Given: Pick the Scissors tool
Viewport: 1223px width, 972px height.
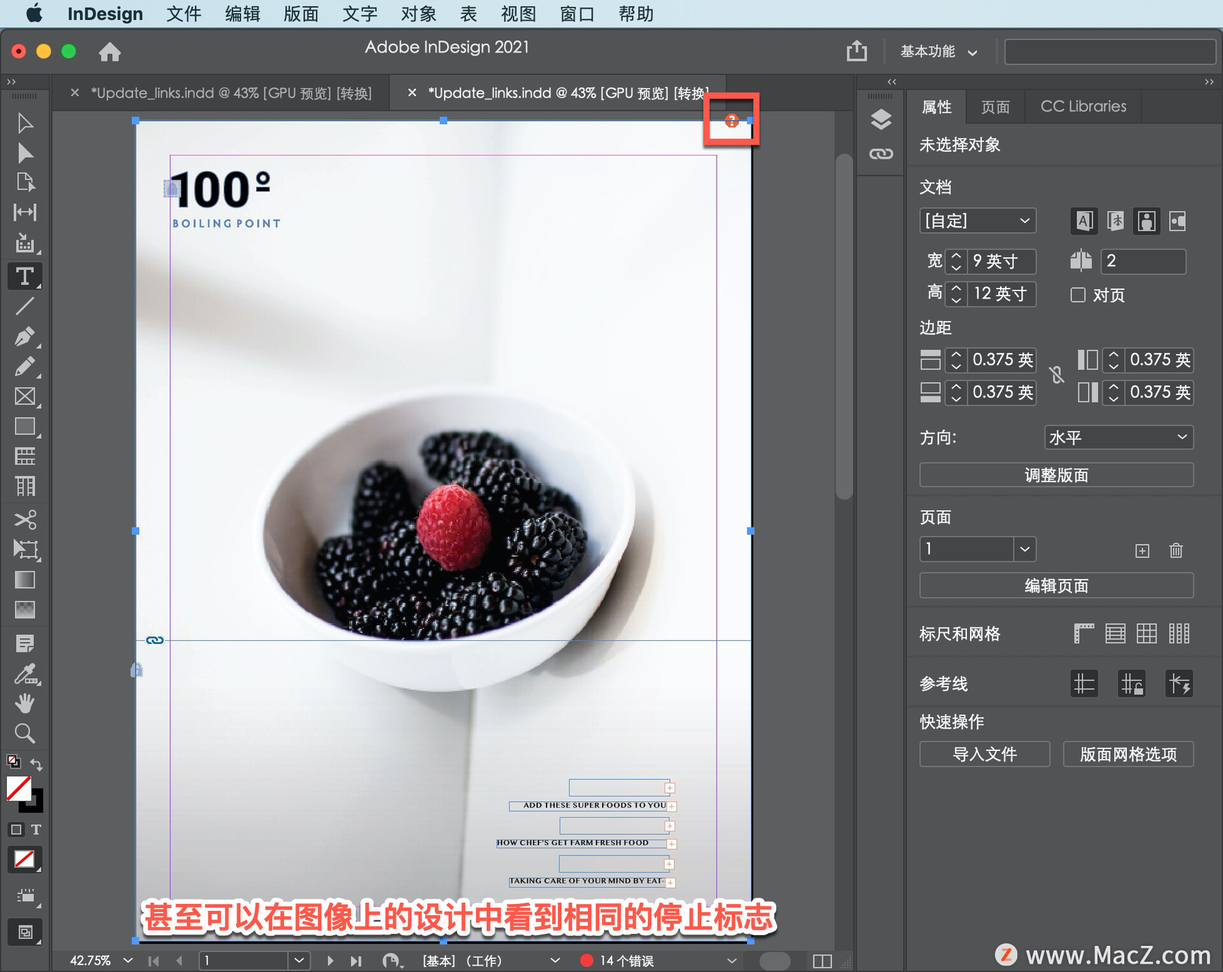Looking at the screenshot, I should [x=25, y=520].
